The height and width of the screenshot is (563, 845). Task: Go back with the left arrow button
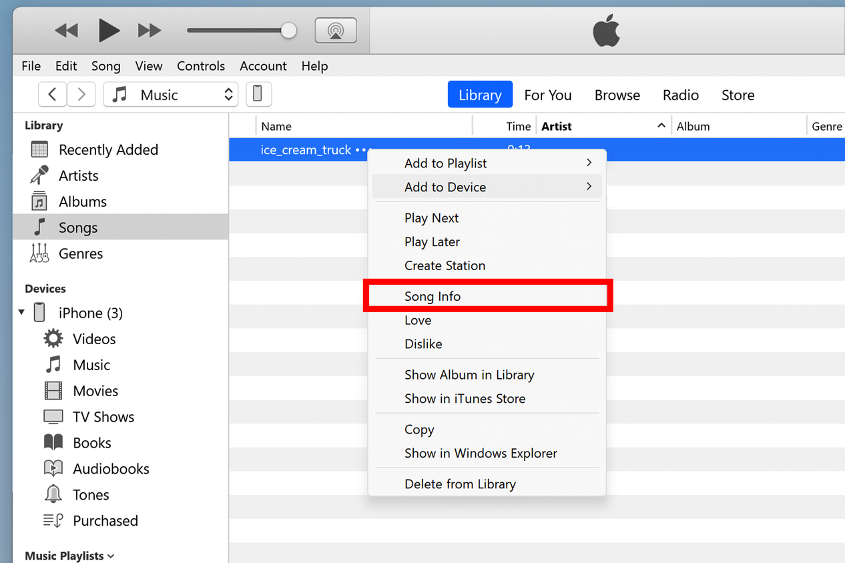52,94
